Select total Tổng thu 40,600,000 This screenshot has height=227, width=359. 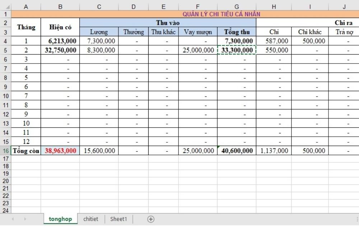237,151
